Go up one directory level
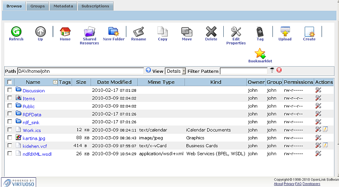 pos(40,32)
